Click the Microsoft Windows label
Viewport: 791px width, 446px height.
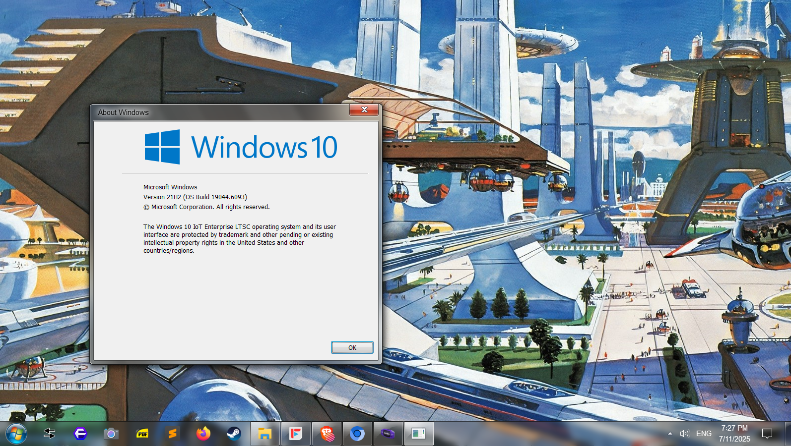pyautogui.click(x=170, y=187)
